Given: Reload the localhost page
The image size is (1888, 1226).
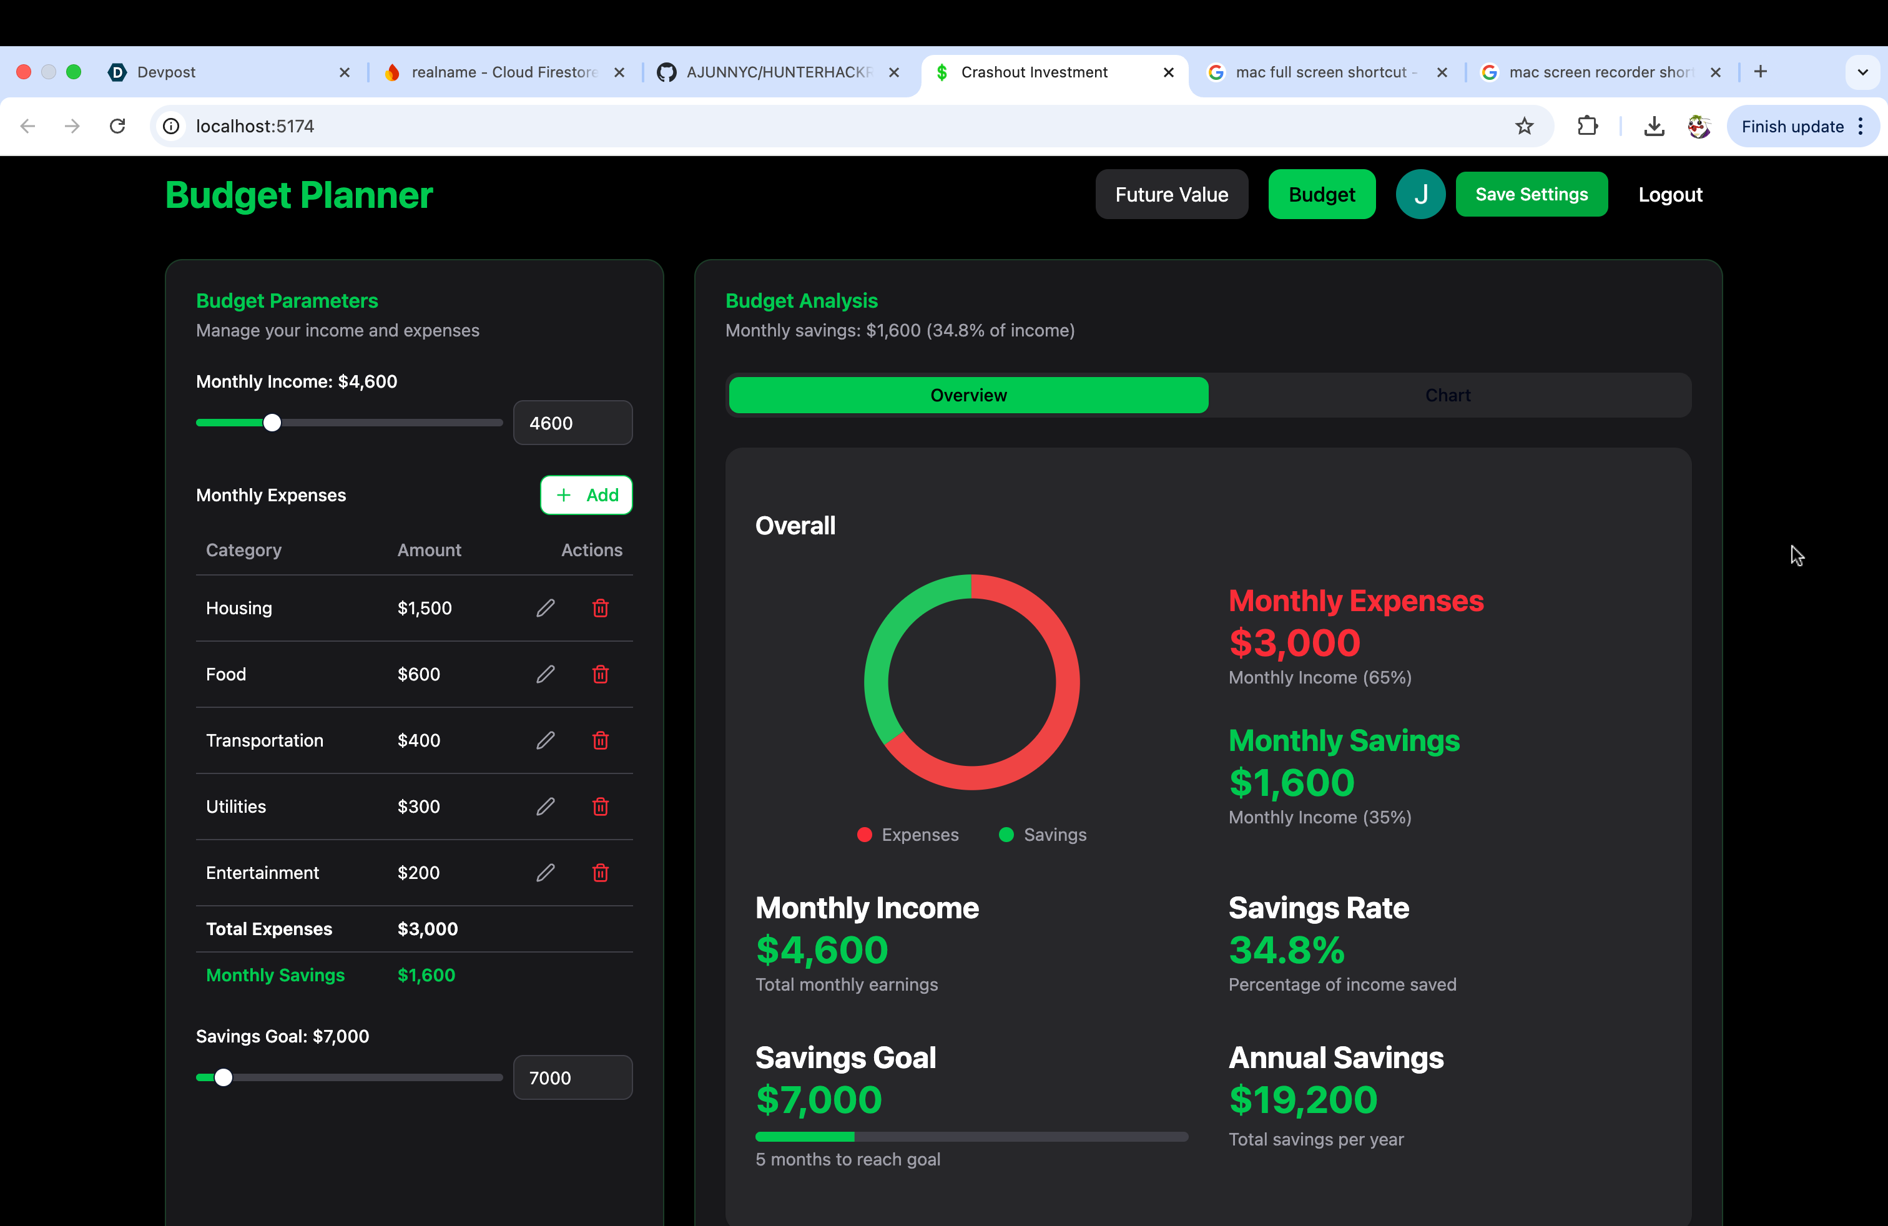Looking at the screenshot, I should point(117,126).
